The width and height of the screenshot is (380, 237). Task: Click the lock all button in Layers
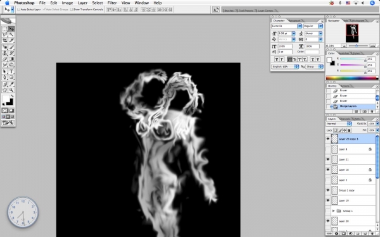[x=349, y=130]
